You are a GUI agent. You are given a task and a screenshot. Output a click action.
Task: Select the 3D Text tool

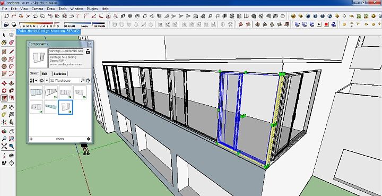tap(11, 122)
